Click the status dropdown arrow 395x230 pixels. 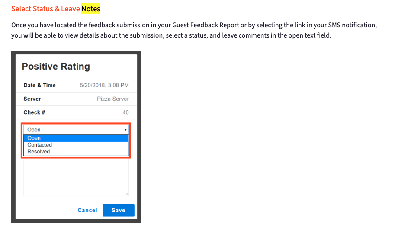[125, 130]
